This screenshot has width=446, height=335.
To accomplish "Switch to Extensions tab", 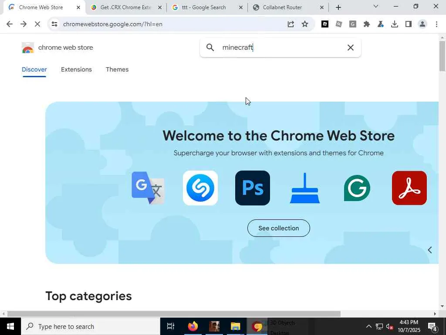I will (x=76, y=69).
